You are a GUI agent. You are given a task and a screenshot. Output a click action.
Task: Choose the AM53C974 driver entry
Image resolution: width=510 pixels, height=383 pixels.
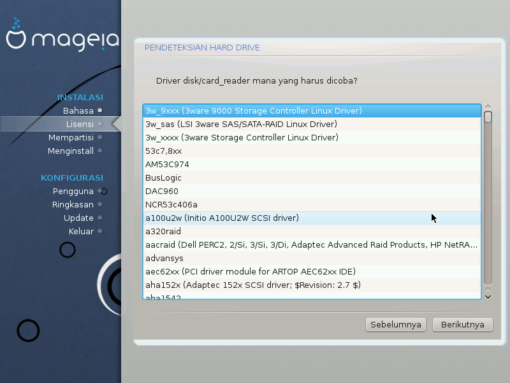(312, 164)
